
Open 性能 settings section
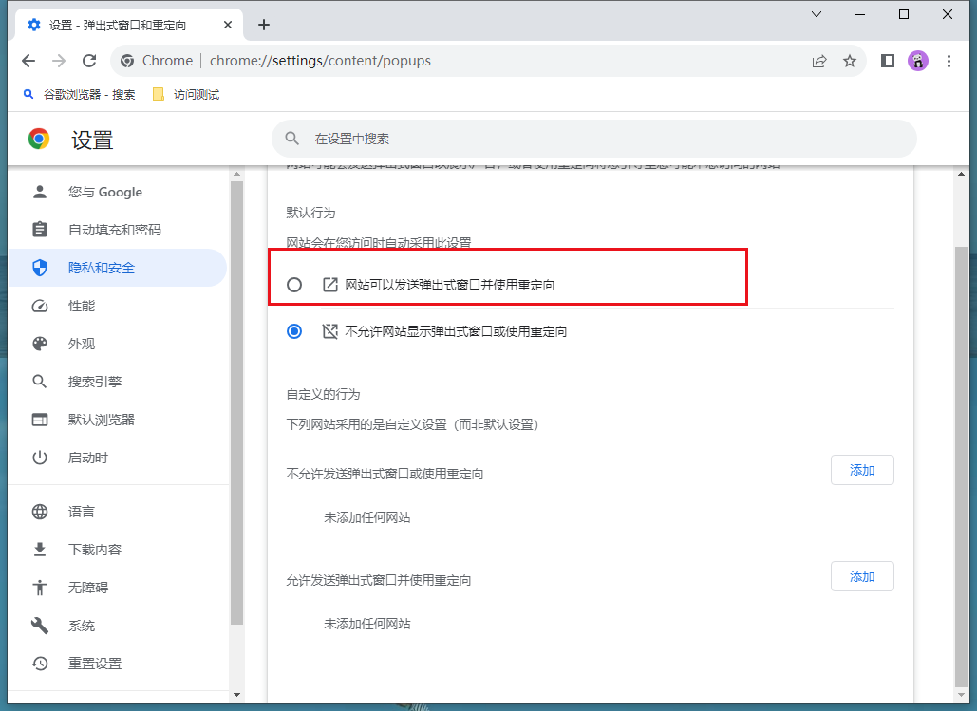[118, 306]
